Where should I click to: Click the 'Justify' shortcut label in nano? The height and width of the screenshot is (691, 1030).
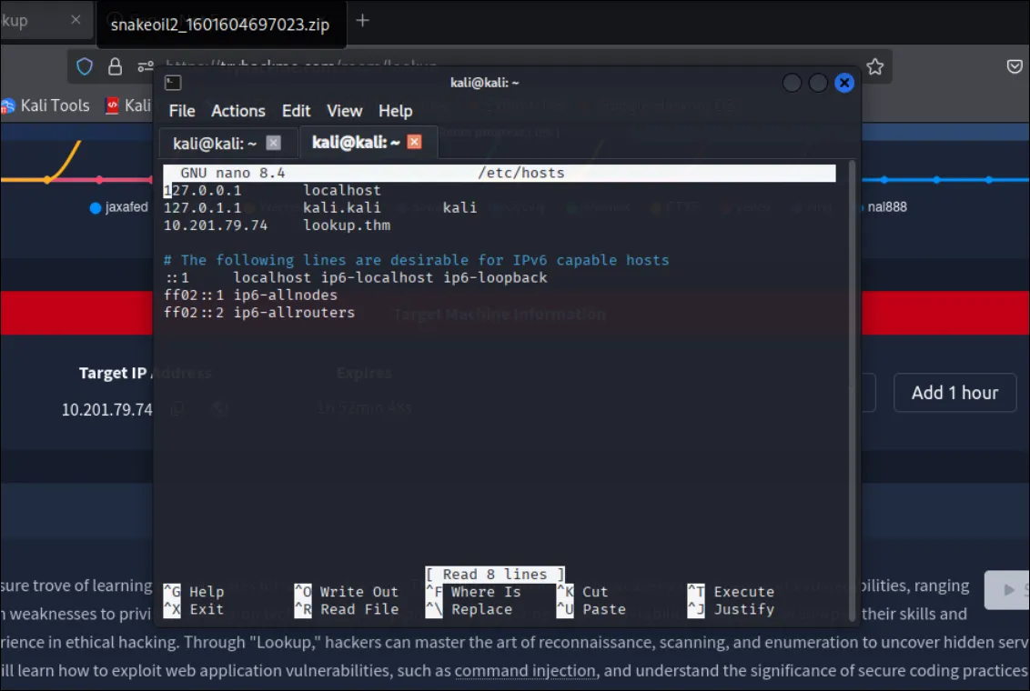(743, 609)
